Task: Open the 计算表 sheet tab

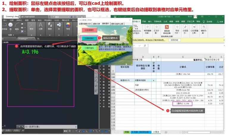Action: 156,132
